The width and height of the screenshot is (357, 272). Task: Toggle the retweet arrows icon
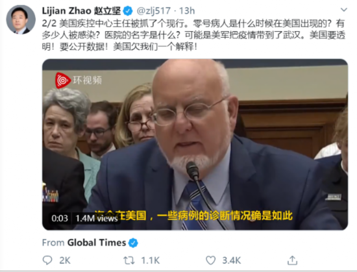click(x=129, y=260)
